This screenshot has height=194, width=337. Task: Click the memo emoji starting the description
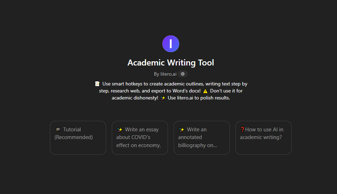(x=97, y=84)
